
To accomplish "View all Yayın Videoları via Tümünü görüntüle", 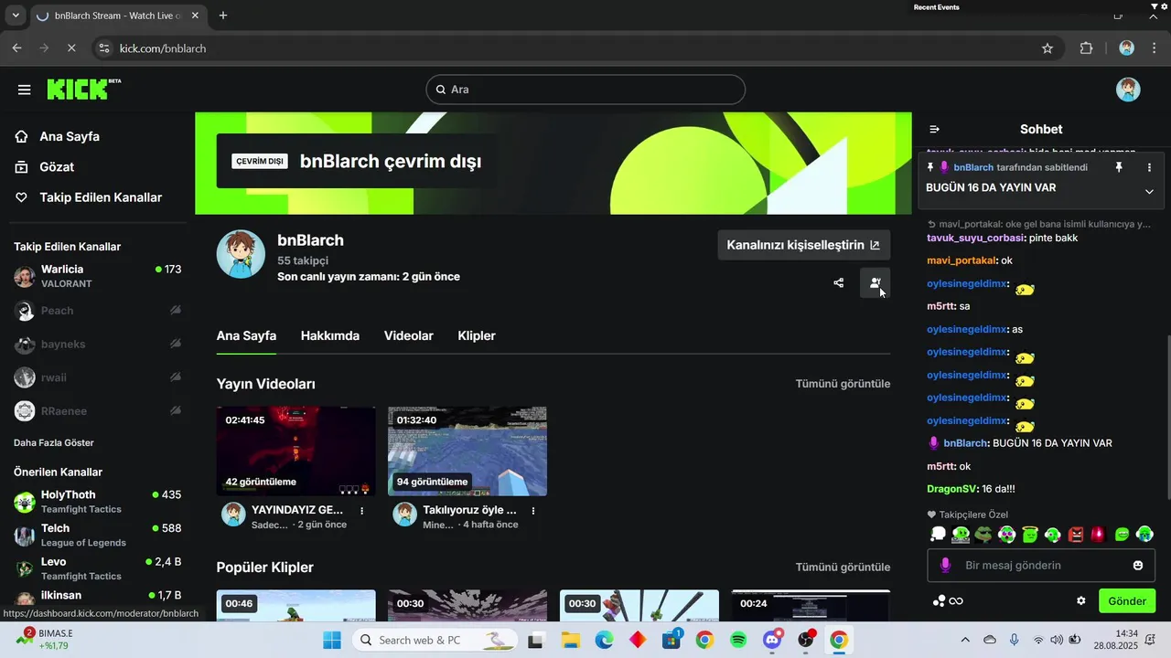I will [x=843, y=384].
